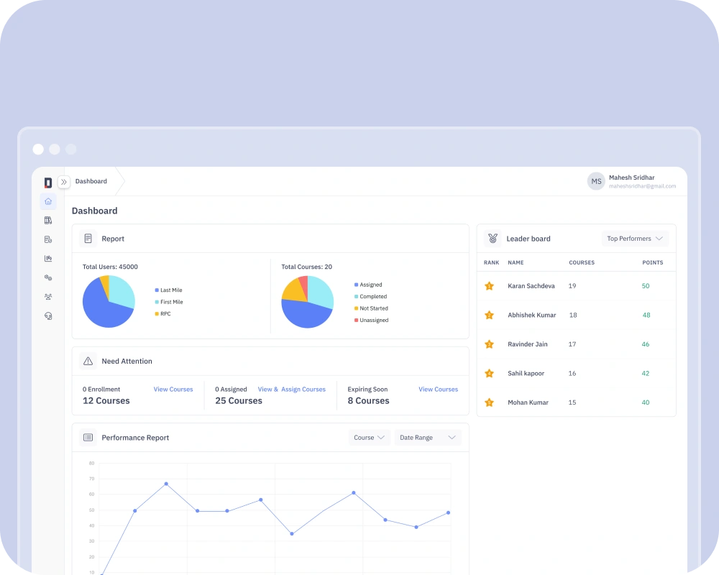Click the app logo in sidebar

48,183
